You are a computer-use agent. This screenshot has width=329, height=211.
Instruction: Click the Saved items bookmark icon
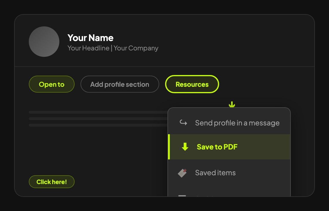pos(182,173)
